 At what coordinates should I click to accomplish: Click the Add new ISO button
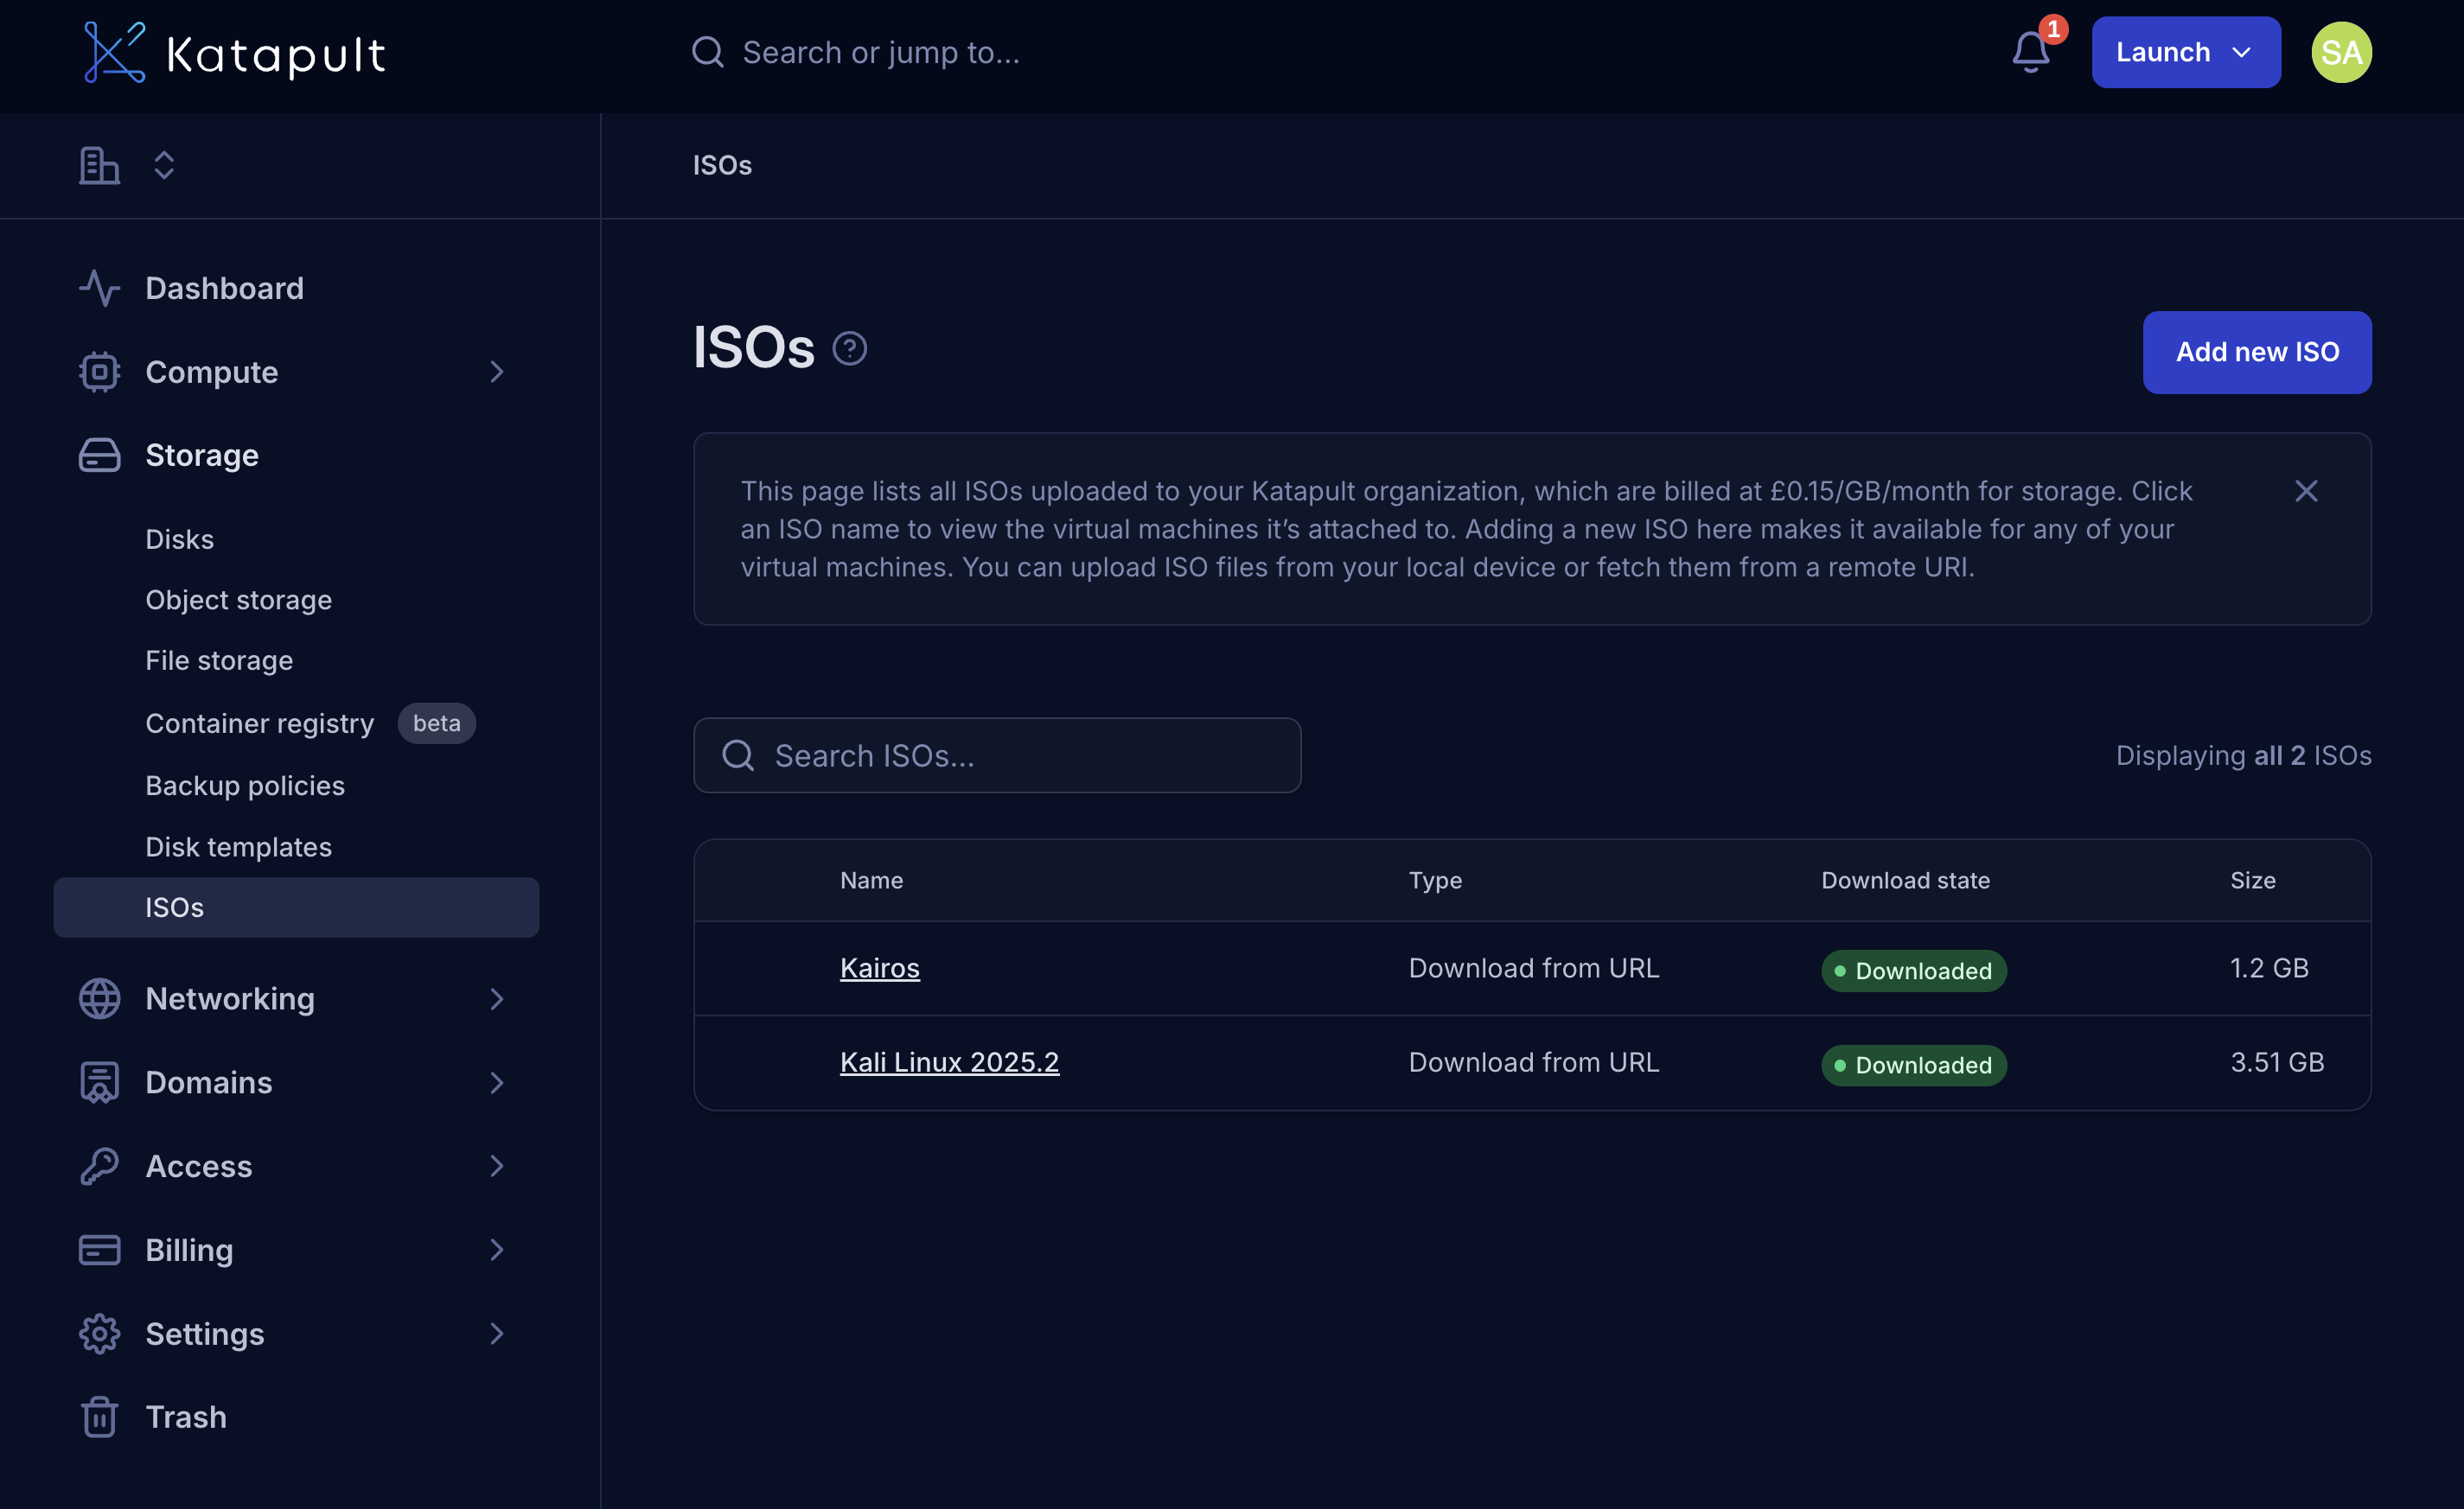tap(2257, 352)
